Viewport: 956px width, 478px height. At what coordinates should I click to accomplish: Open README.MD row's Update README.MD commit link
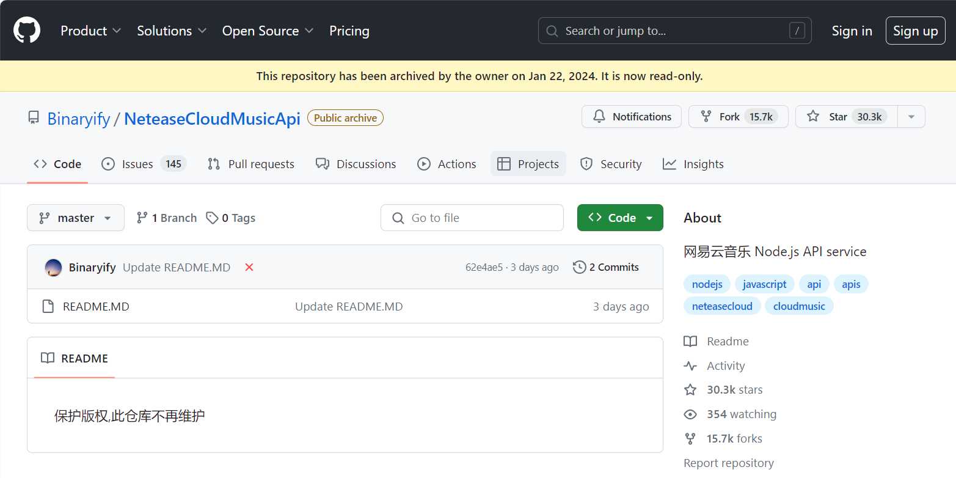(349, 306)
